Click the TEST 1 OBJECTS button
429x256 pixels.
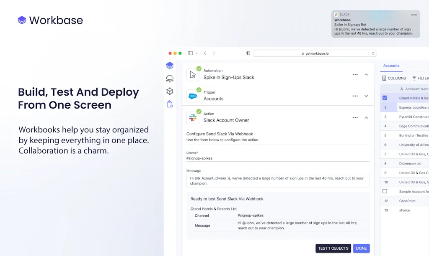(x=333, y=248)
